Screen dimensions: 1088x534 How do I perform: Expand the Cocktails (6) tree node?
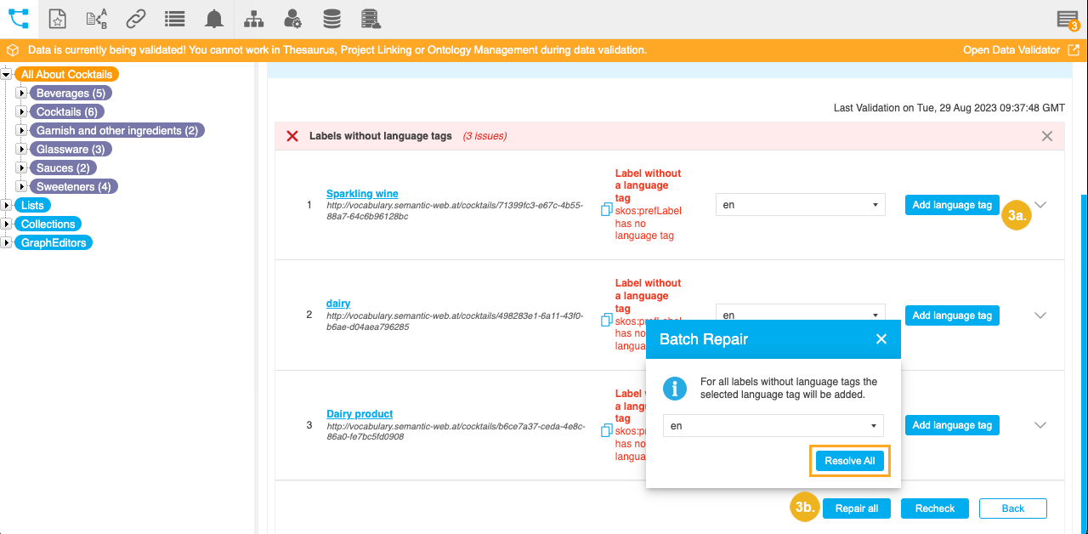[21, 111]
